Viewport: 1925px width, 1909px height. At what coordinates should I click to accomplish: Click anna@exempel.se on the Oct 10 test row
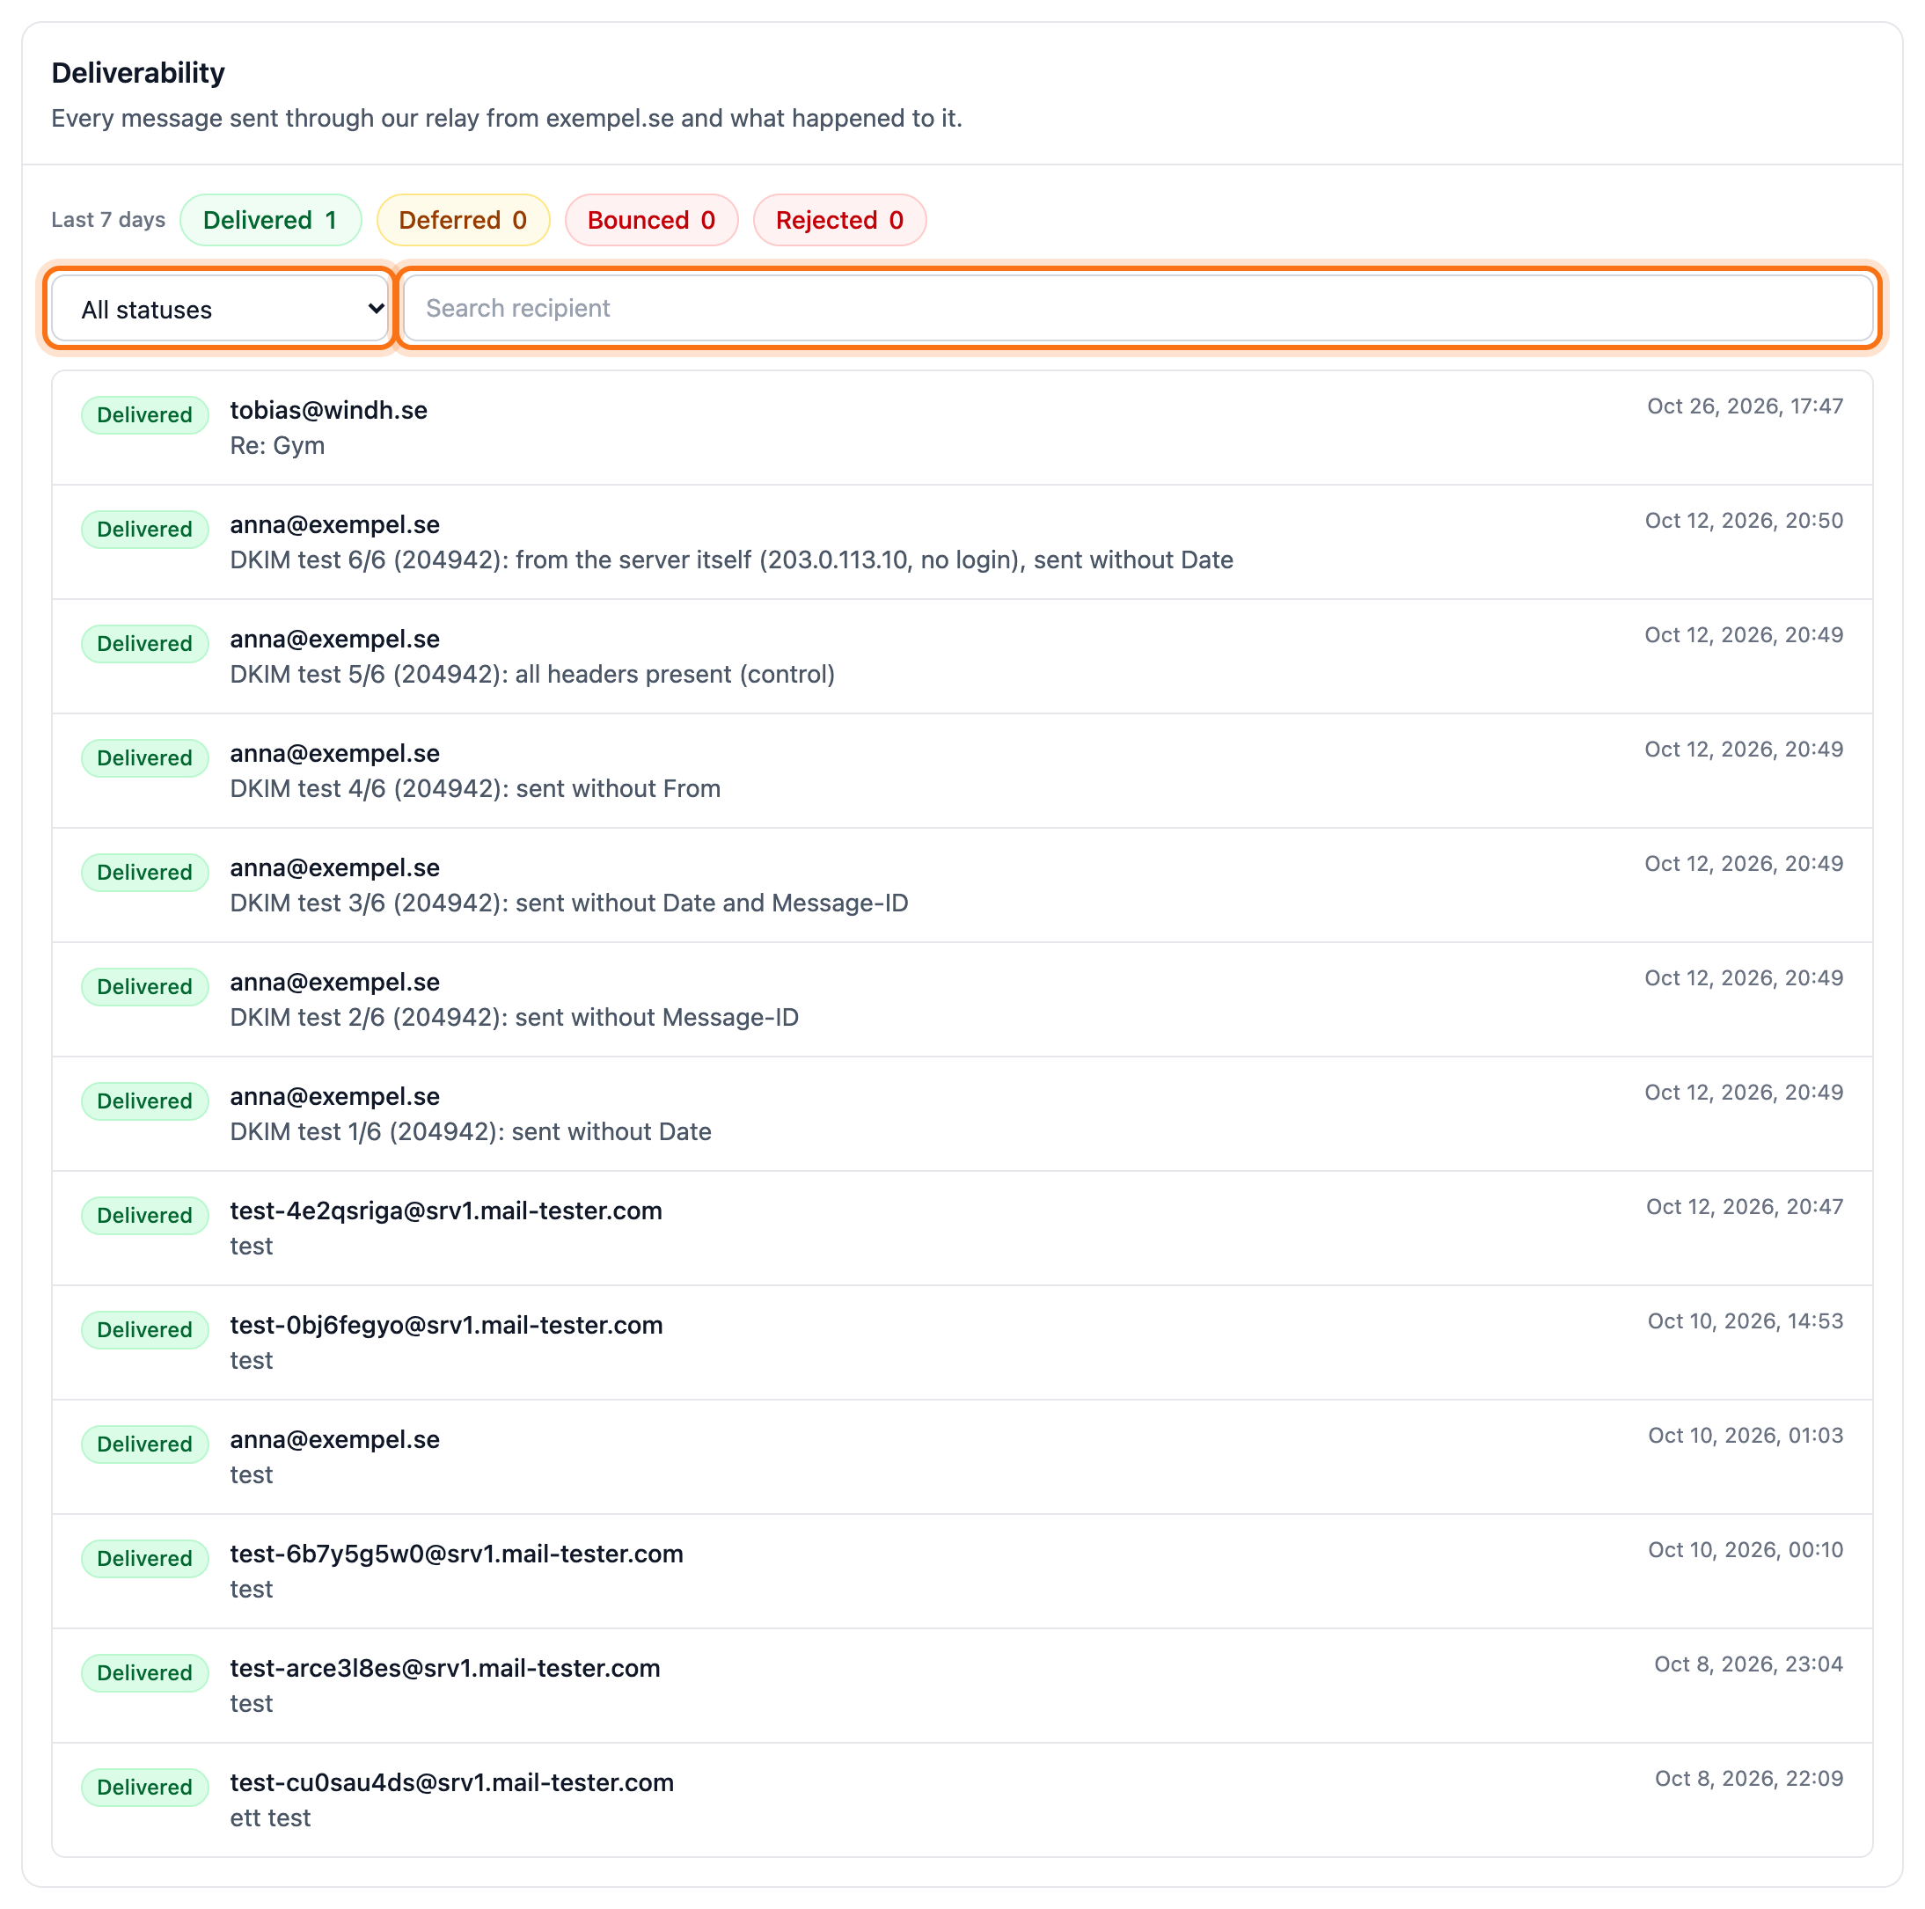coord(335,1440)
